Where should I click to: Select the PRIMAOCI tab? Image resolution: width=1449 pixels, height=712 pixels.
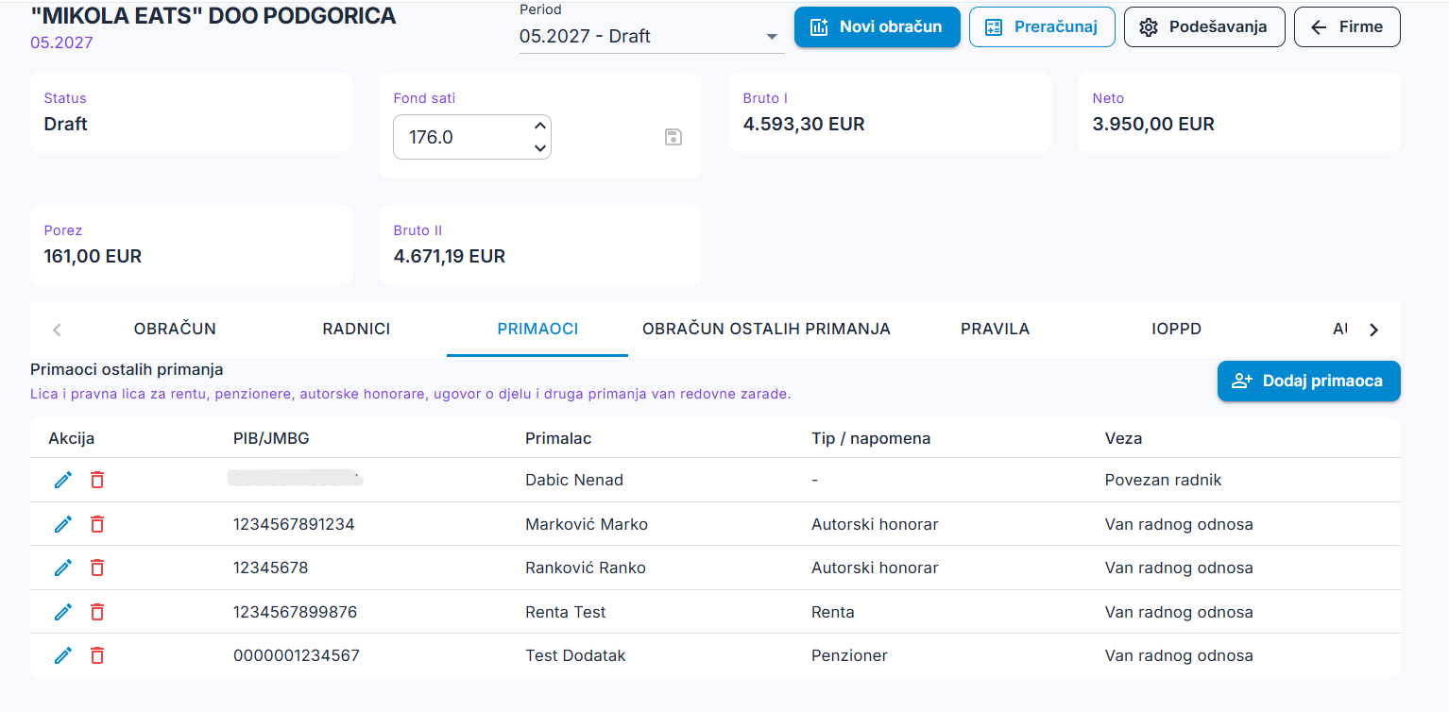(x=537, y=329)
